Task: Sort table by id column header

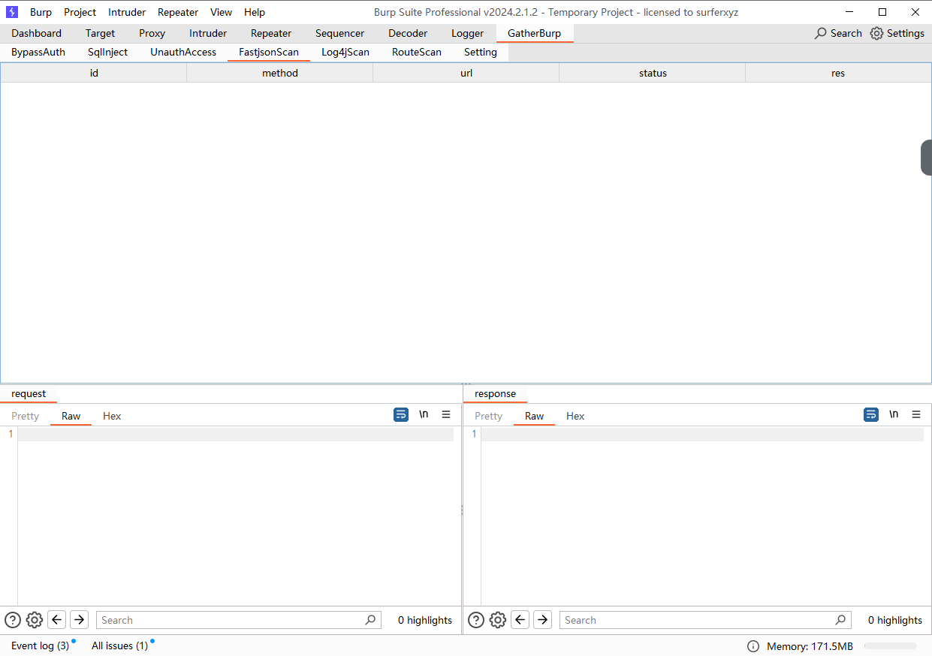Action: click(94, 73)
